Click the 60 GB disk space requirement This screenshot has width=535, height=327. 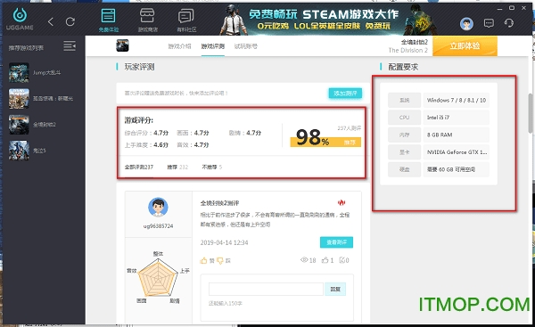[457, 169]
